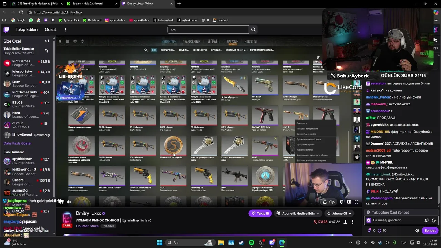Screen dimensions: 441x248
Task: Click taskbar Ara search box
Action: (x=189, y=242)
